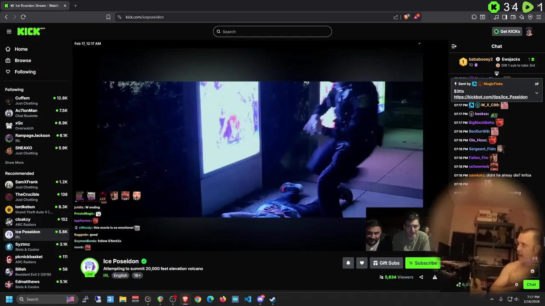The height and width of the screenshot is (306, 545).
Task: Open the chat settings gear
Action: (516, 285)
